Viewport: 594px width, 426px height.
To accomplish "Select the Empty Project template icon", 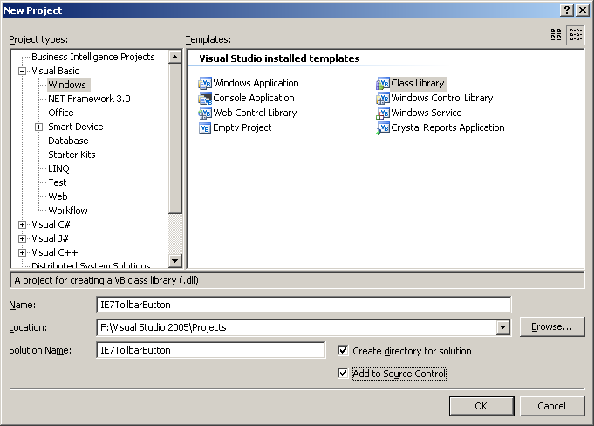I will coord(205,127).
